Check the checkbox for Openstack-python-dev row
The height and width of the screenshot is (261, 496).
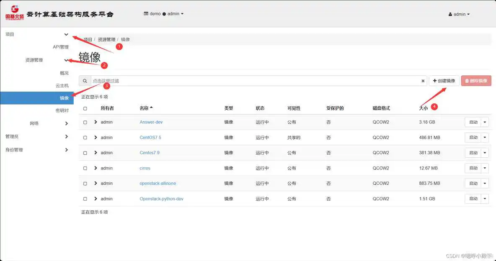click(85, 199)
